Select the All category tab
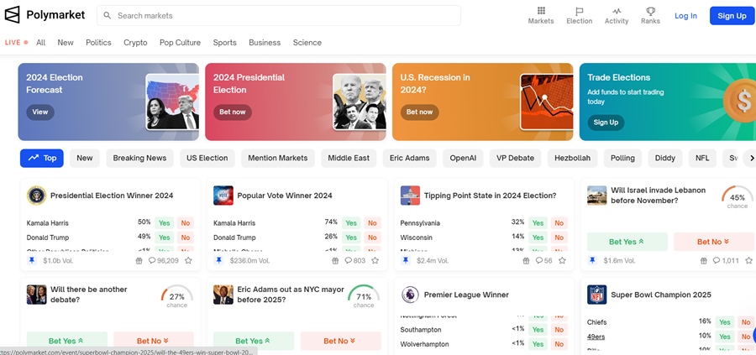The image size is (756, 355). pyautogui.click(x=41, y=43)
